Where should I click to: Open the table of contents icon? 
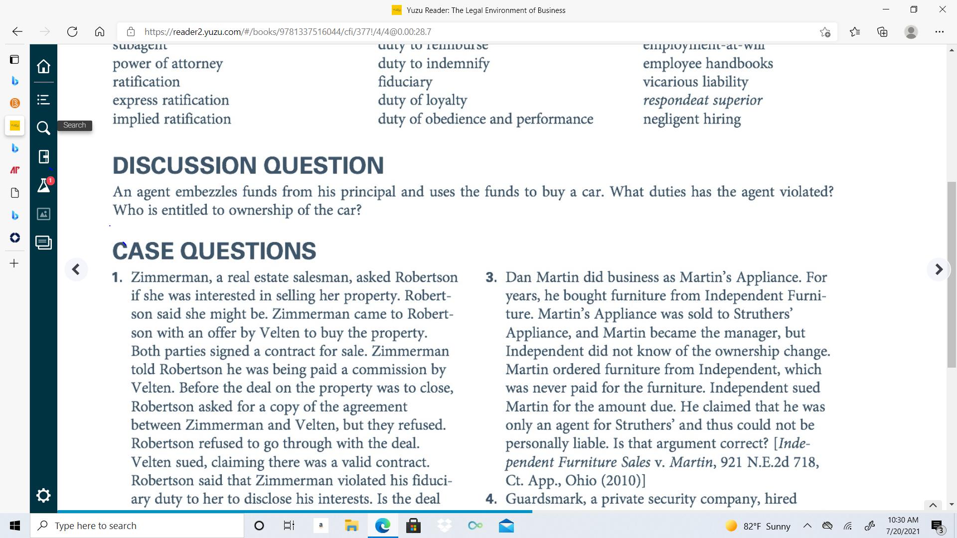(43, 100)
